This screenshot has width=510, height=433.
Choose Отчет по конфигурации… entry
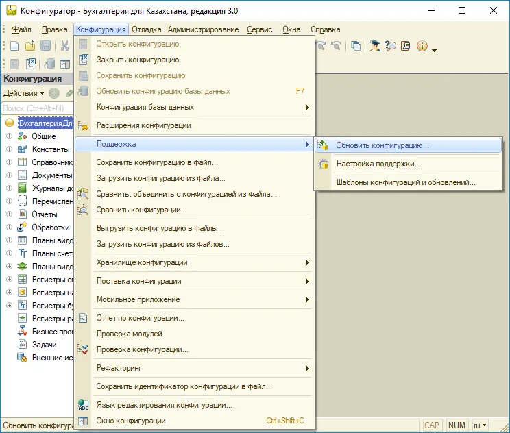pos(195,318)
